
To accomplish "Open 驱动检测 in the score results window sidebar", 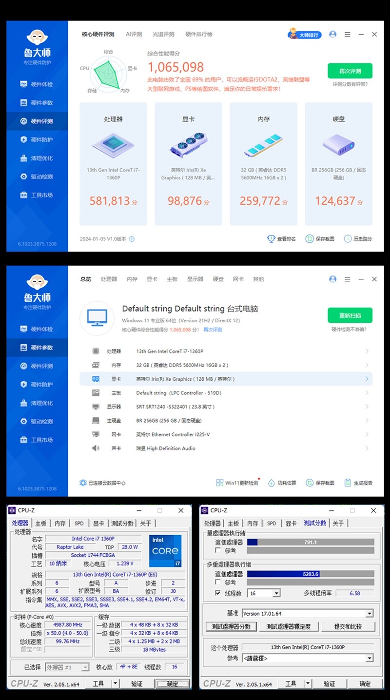I will click(37, 177).
